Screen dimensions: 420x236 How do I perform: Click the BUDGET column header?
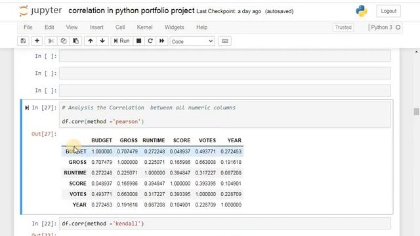(102, 140)
